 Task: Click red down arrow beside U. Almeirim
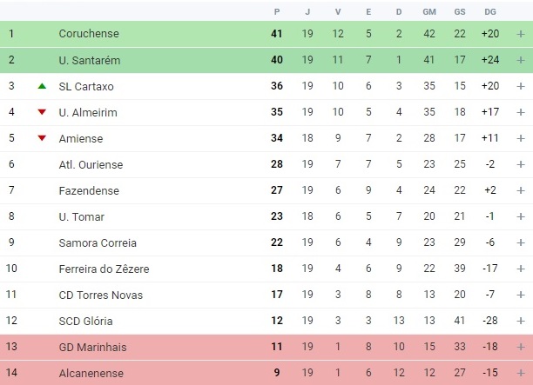pyautogui.click(x=42, y=112)
